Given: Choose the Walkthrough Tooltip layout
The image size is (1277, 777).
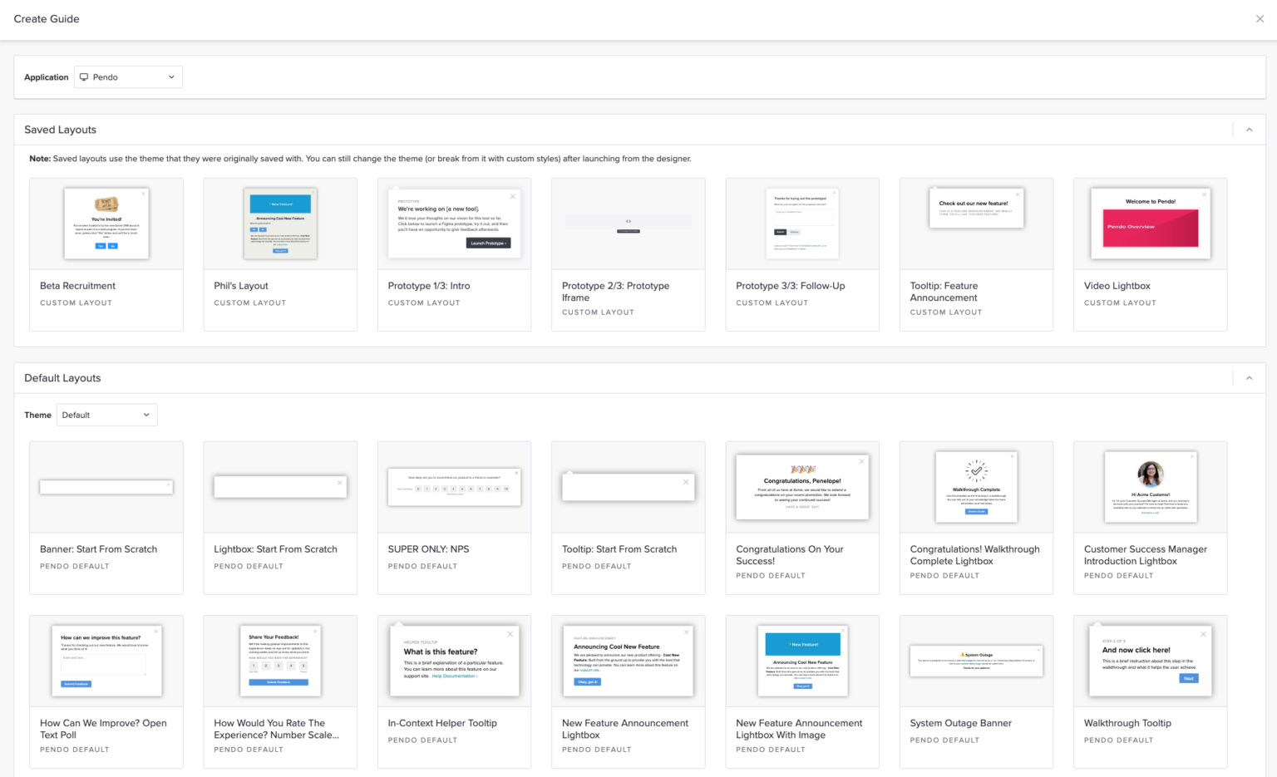Looking at the screenshot, I should pos(1150,691).
